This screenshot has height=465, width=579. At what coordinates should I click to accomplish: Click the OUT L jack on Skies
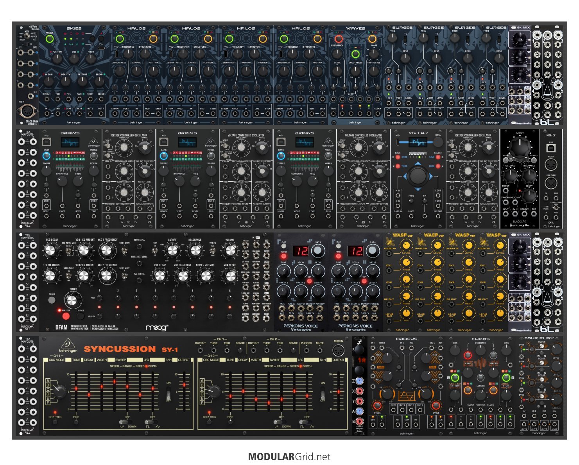click(91, 114)
